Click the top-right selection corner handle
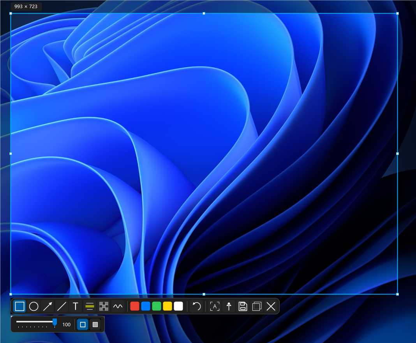The image size is (416, 343). 397,13
